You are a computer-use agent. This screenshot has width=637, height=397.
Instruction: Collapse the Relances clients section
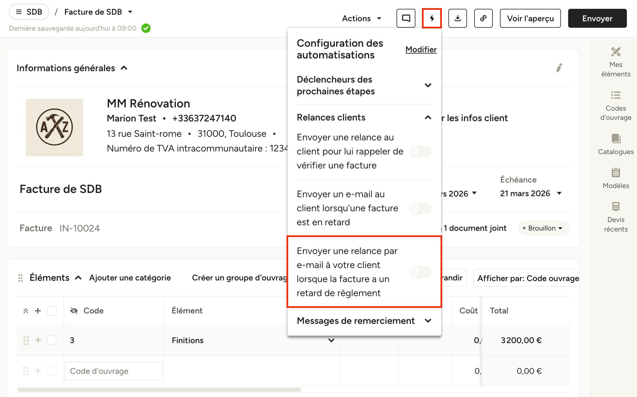pos(428,118)
